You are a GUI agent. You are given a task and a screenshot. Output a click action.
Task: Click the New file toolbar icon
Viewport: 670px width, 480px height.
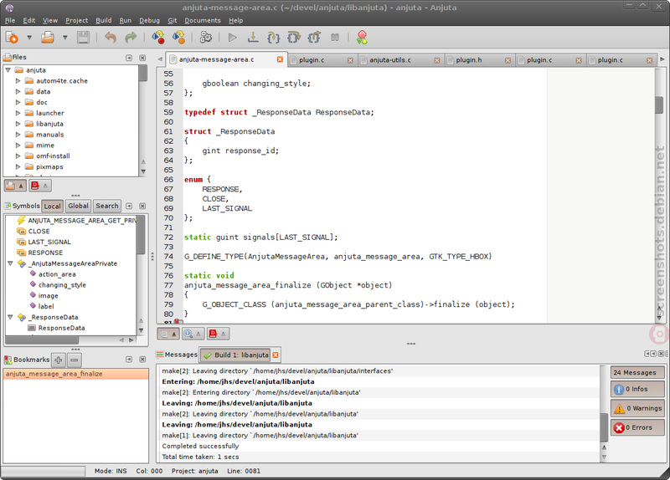click(12, 38)
